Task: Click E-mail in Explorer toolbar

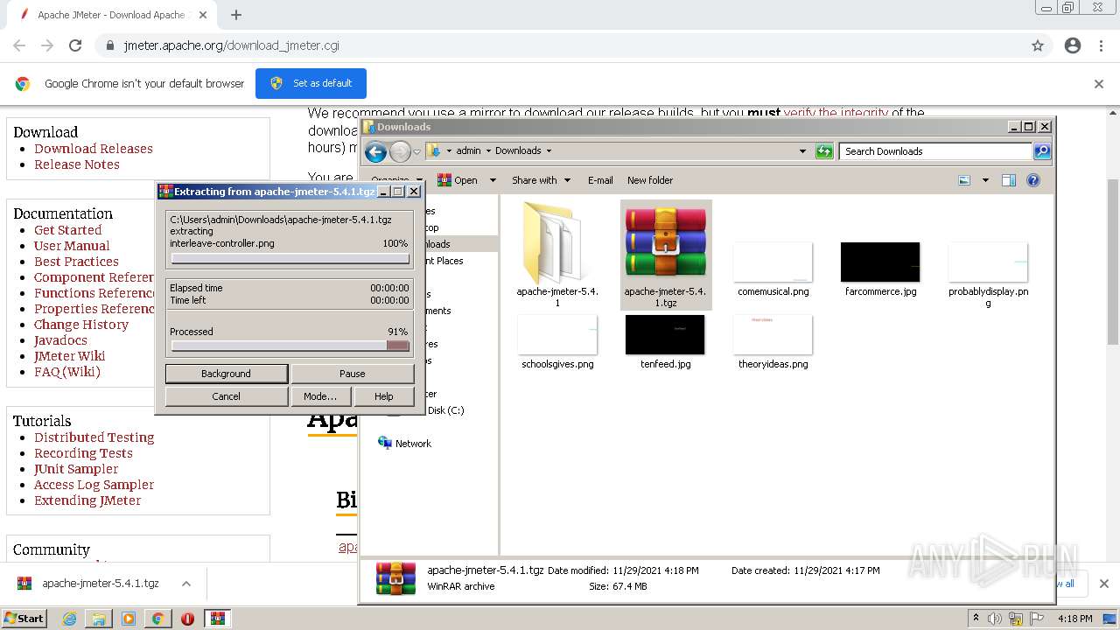Action: 600,180
